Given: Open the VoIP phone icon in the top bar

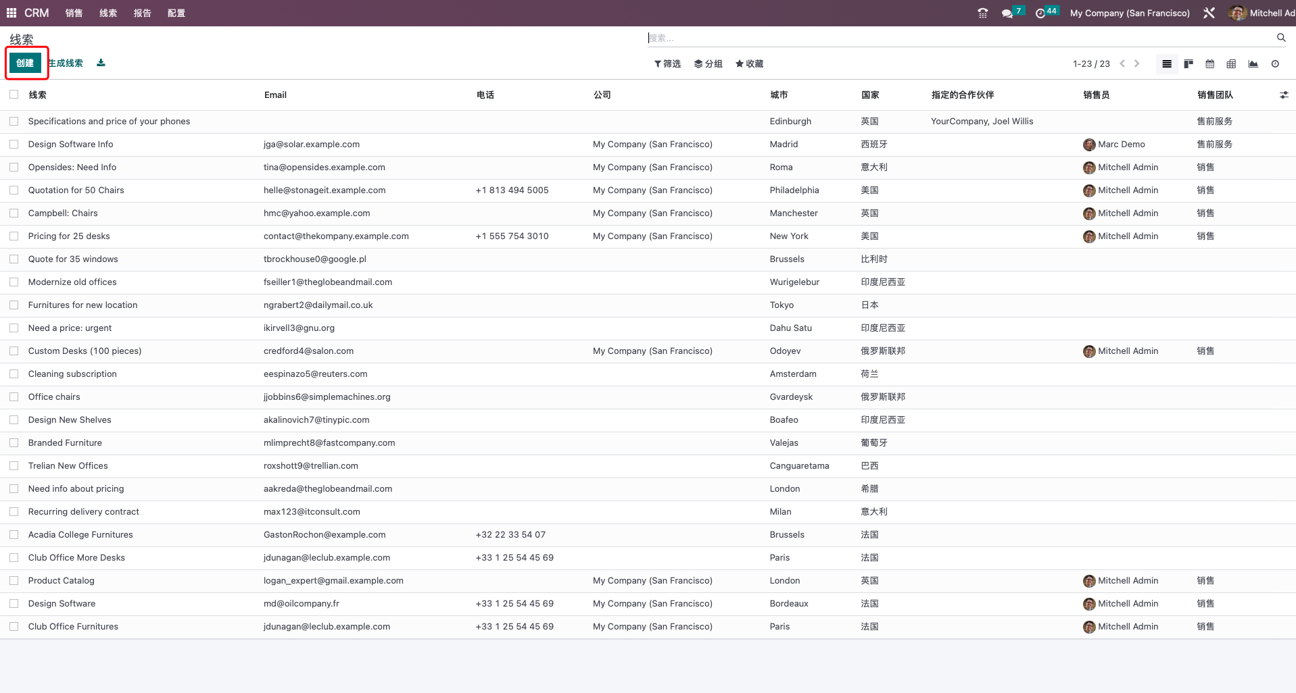Looking at the screenshot, I should [982, 13].
